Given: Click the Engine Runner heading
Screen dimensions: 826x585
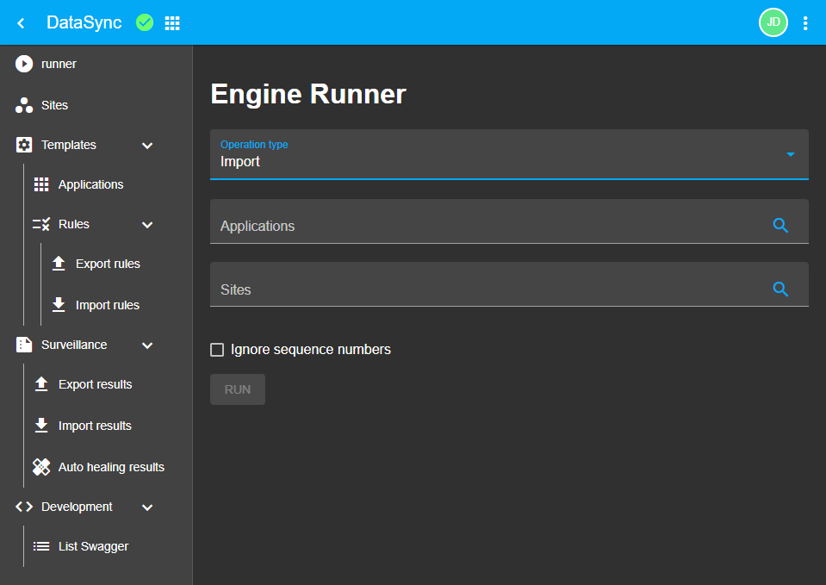Looking at the screenshot, I should coord(308,94).
